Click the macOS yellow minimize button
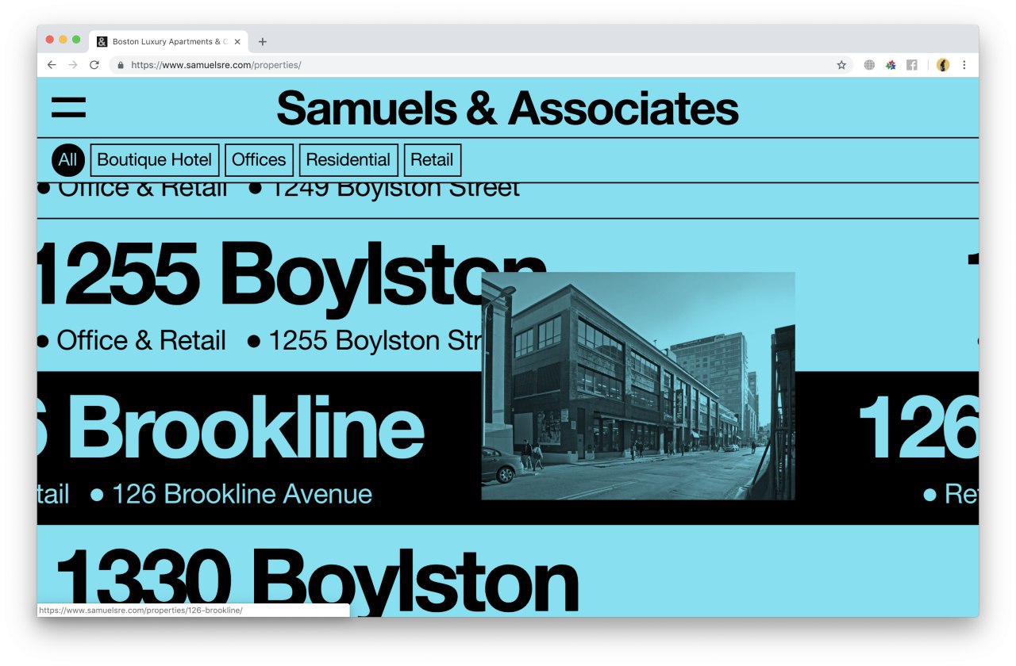This screenshot has height=666, width=1016. point(63,40)
